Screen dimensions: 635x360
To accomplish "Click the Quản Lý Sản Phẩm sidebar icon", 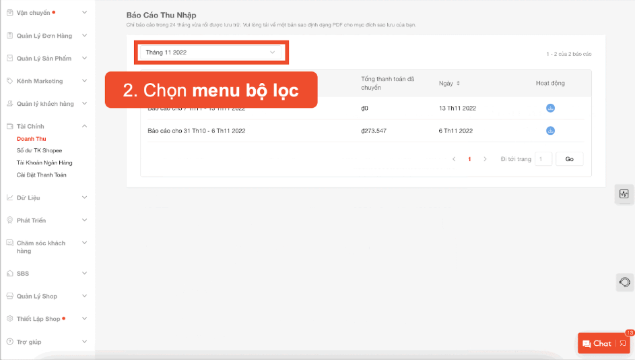I will pyautogui.click(x=9, y=59).
